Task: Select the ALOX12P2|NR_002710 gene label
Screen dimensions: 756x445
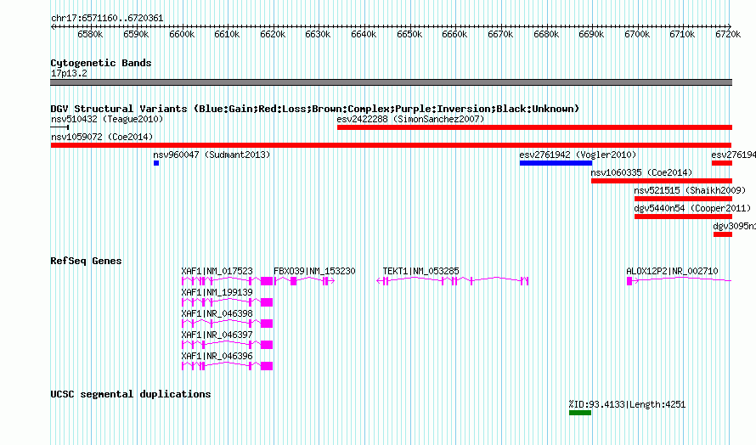Action: coord(672,272)
